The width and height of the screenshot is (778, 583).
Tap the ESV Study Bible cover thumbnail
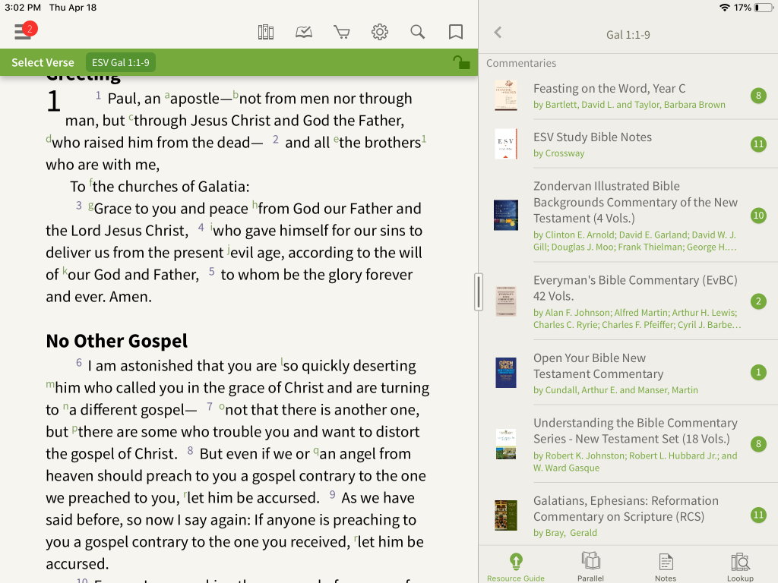(505, 143)
